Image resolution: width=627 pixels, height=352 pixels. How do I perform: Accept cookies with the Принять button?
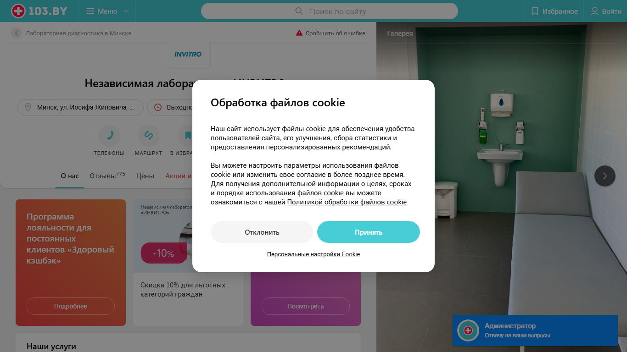pos(369,232)
